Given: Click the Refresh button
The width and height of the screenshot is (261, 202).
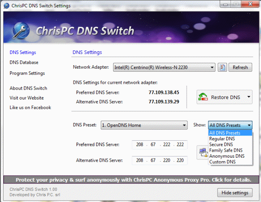Looking at the screenshot, I should coord(240,67).
